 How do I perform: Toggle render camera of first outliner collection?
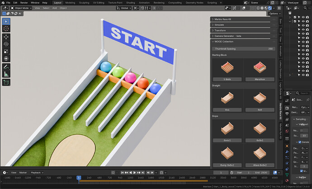(x=307, y=17)
